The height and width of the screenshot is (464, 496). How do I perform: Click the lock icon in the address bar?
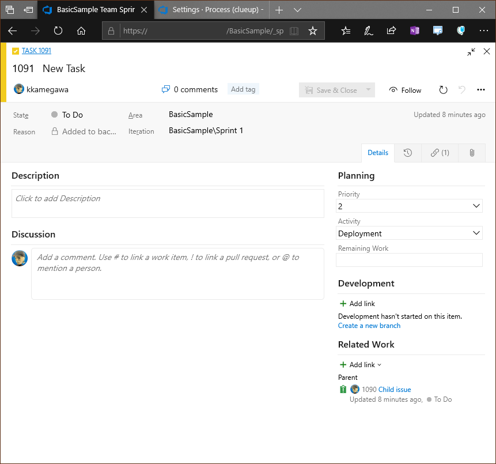(111, 31)
